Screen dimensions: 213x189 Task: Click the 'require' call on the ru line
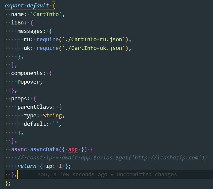click(x=48, y=40)
